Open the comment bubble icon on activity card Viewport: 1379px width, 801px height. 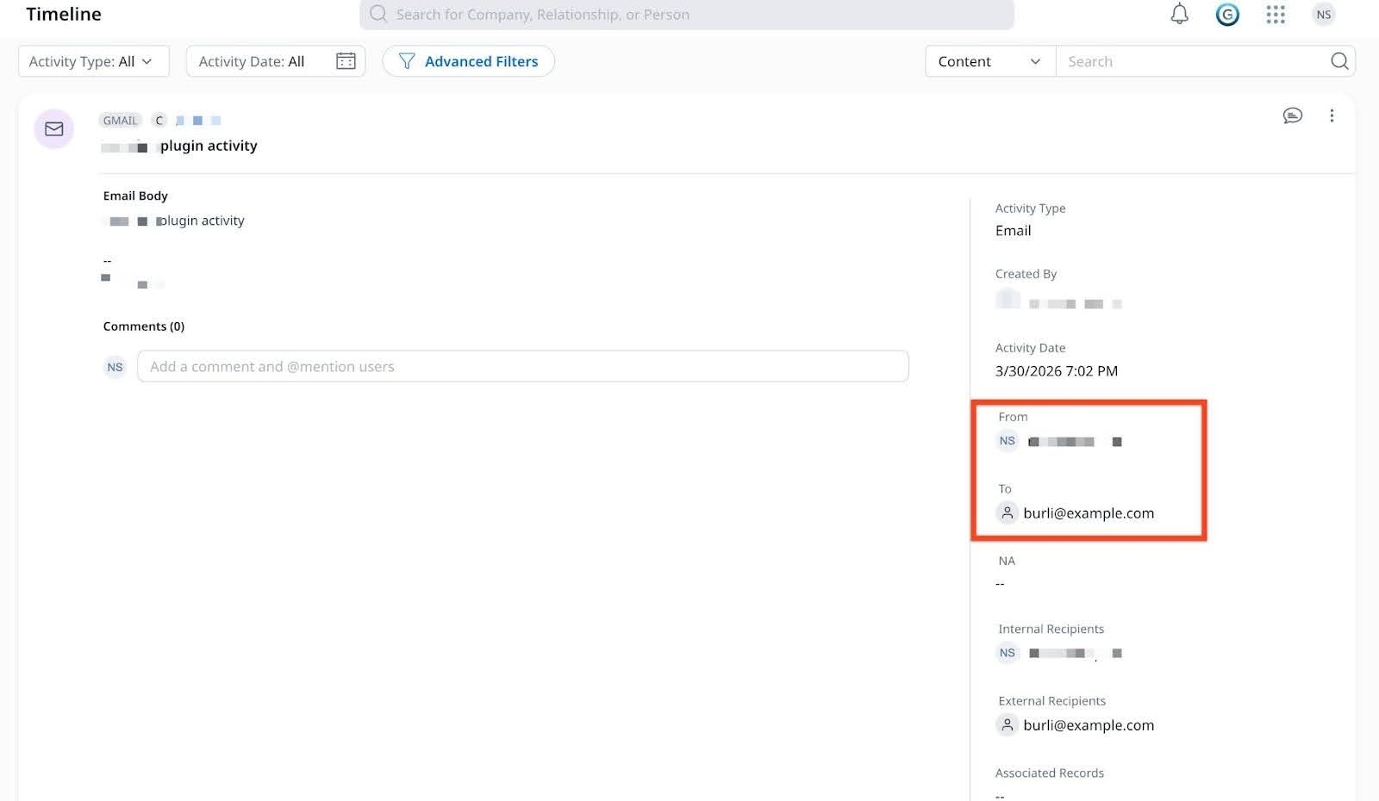click(x=1292, y=115)
